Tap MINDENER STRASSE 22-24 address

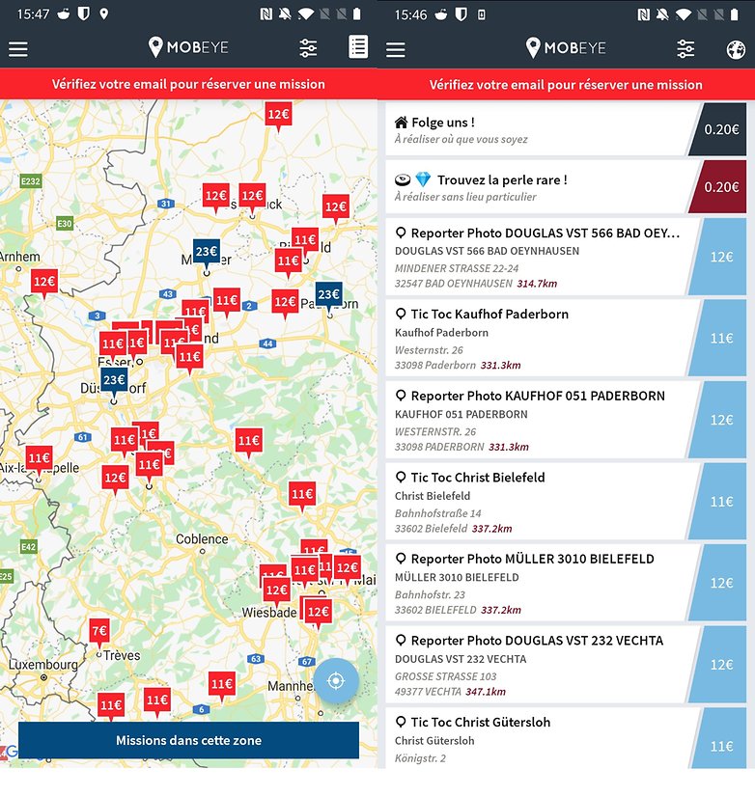(x=457, y=268)
